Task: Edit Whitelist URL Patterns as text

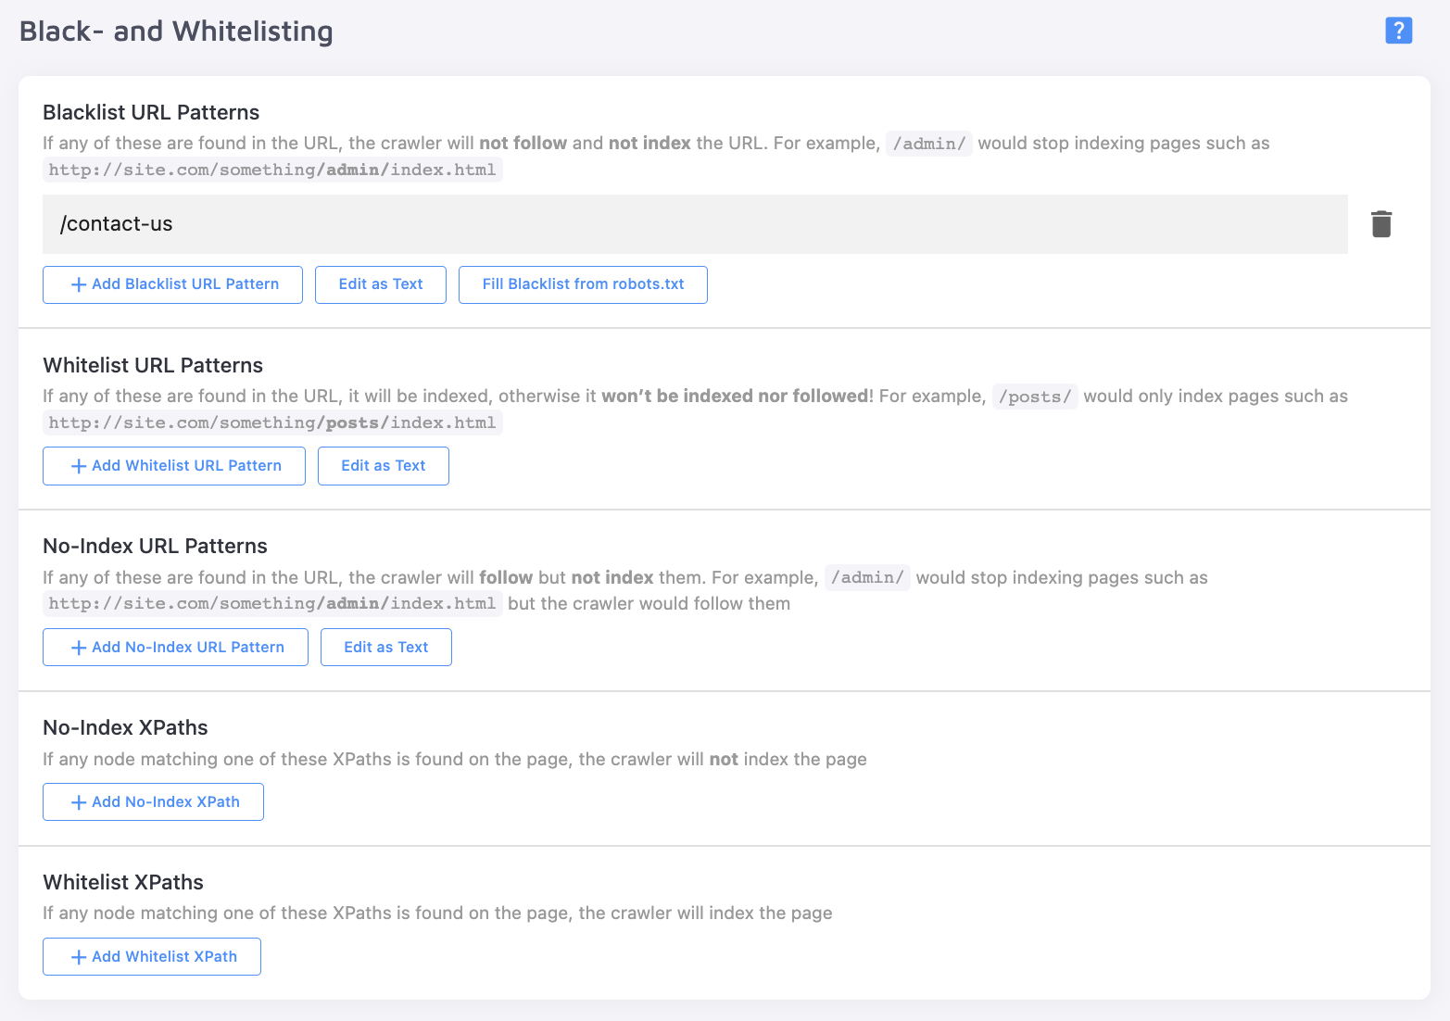Action: (x=384, y=466)
